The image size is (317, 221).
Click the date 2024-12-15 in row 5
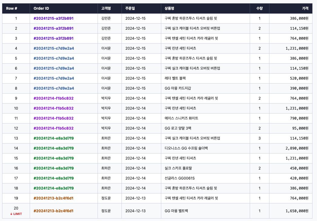pos(135,58)
